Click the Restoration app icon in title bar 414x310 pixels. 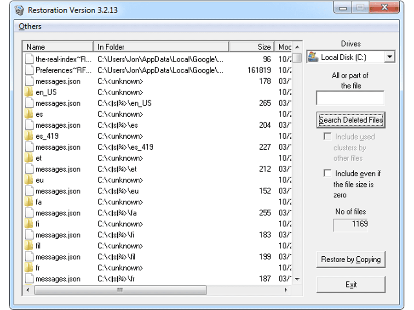(19, 10)
